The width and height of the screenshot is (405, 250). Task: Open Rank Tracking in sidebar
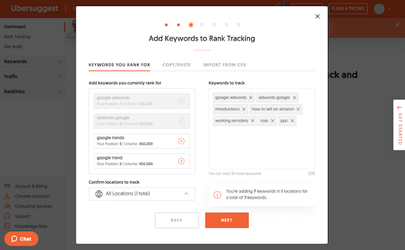point(17,36)
